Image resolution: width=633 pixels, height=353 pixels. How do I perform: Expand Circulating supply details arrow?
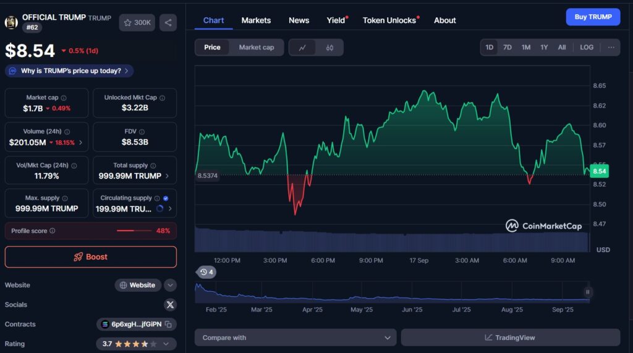(x=170, y=209)
